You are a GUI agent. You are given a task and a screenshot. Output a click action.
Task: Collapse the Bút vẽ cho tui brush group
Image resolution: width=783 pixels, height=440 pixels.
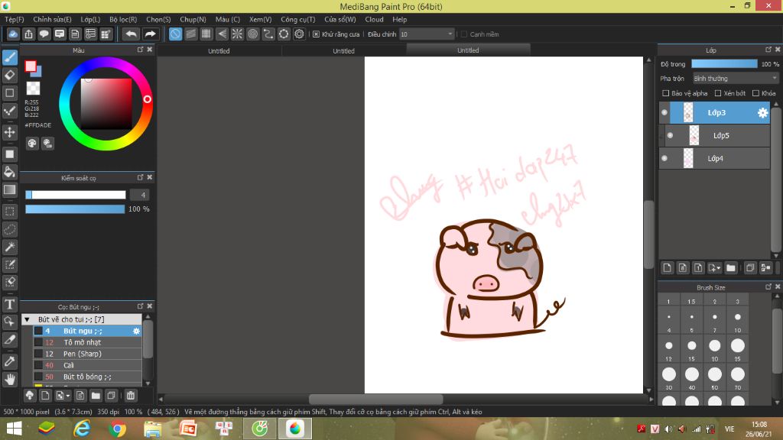[x=27, y=319]
